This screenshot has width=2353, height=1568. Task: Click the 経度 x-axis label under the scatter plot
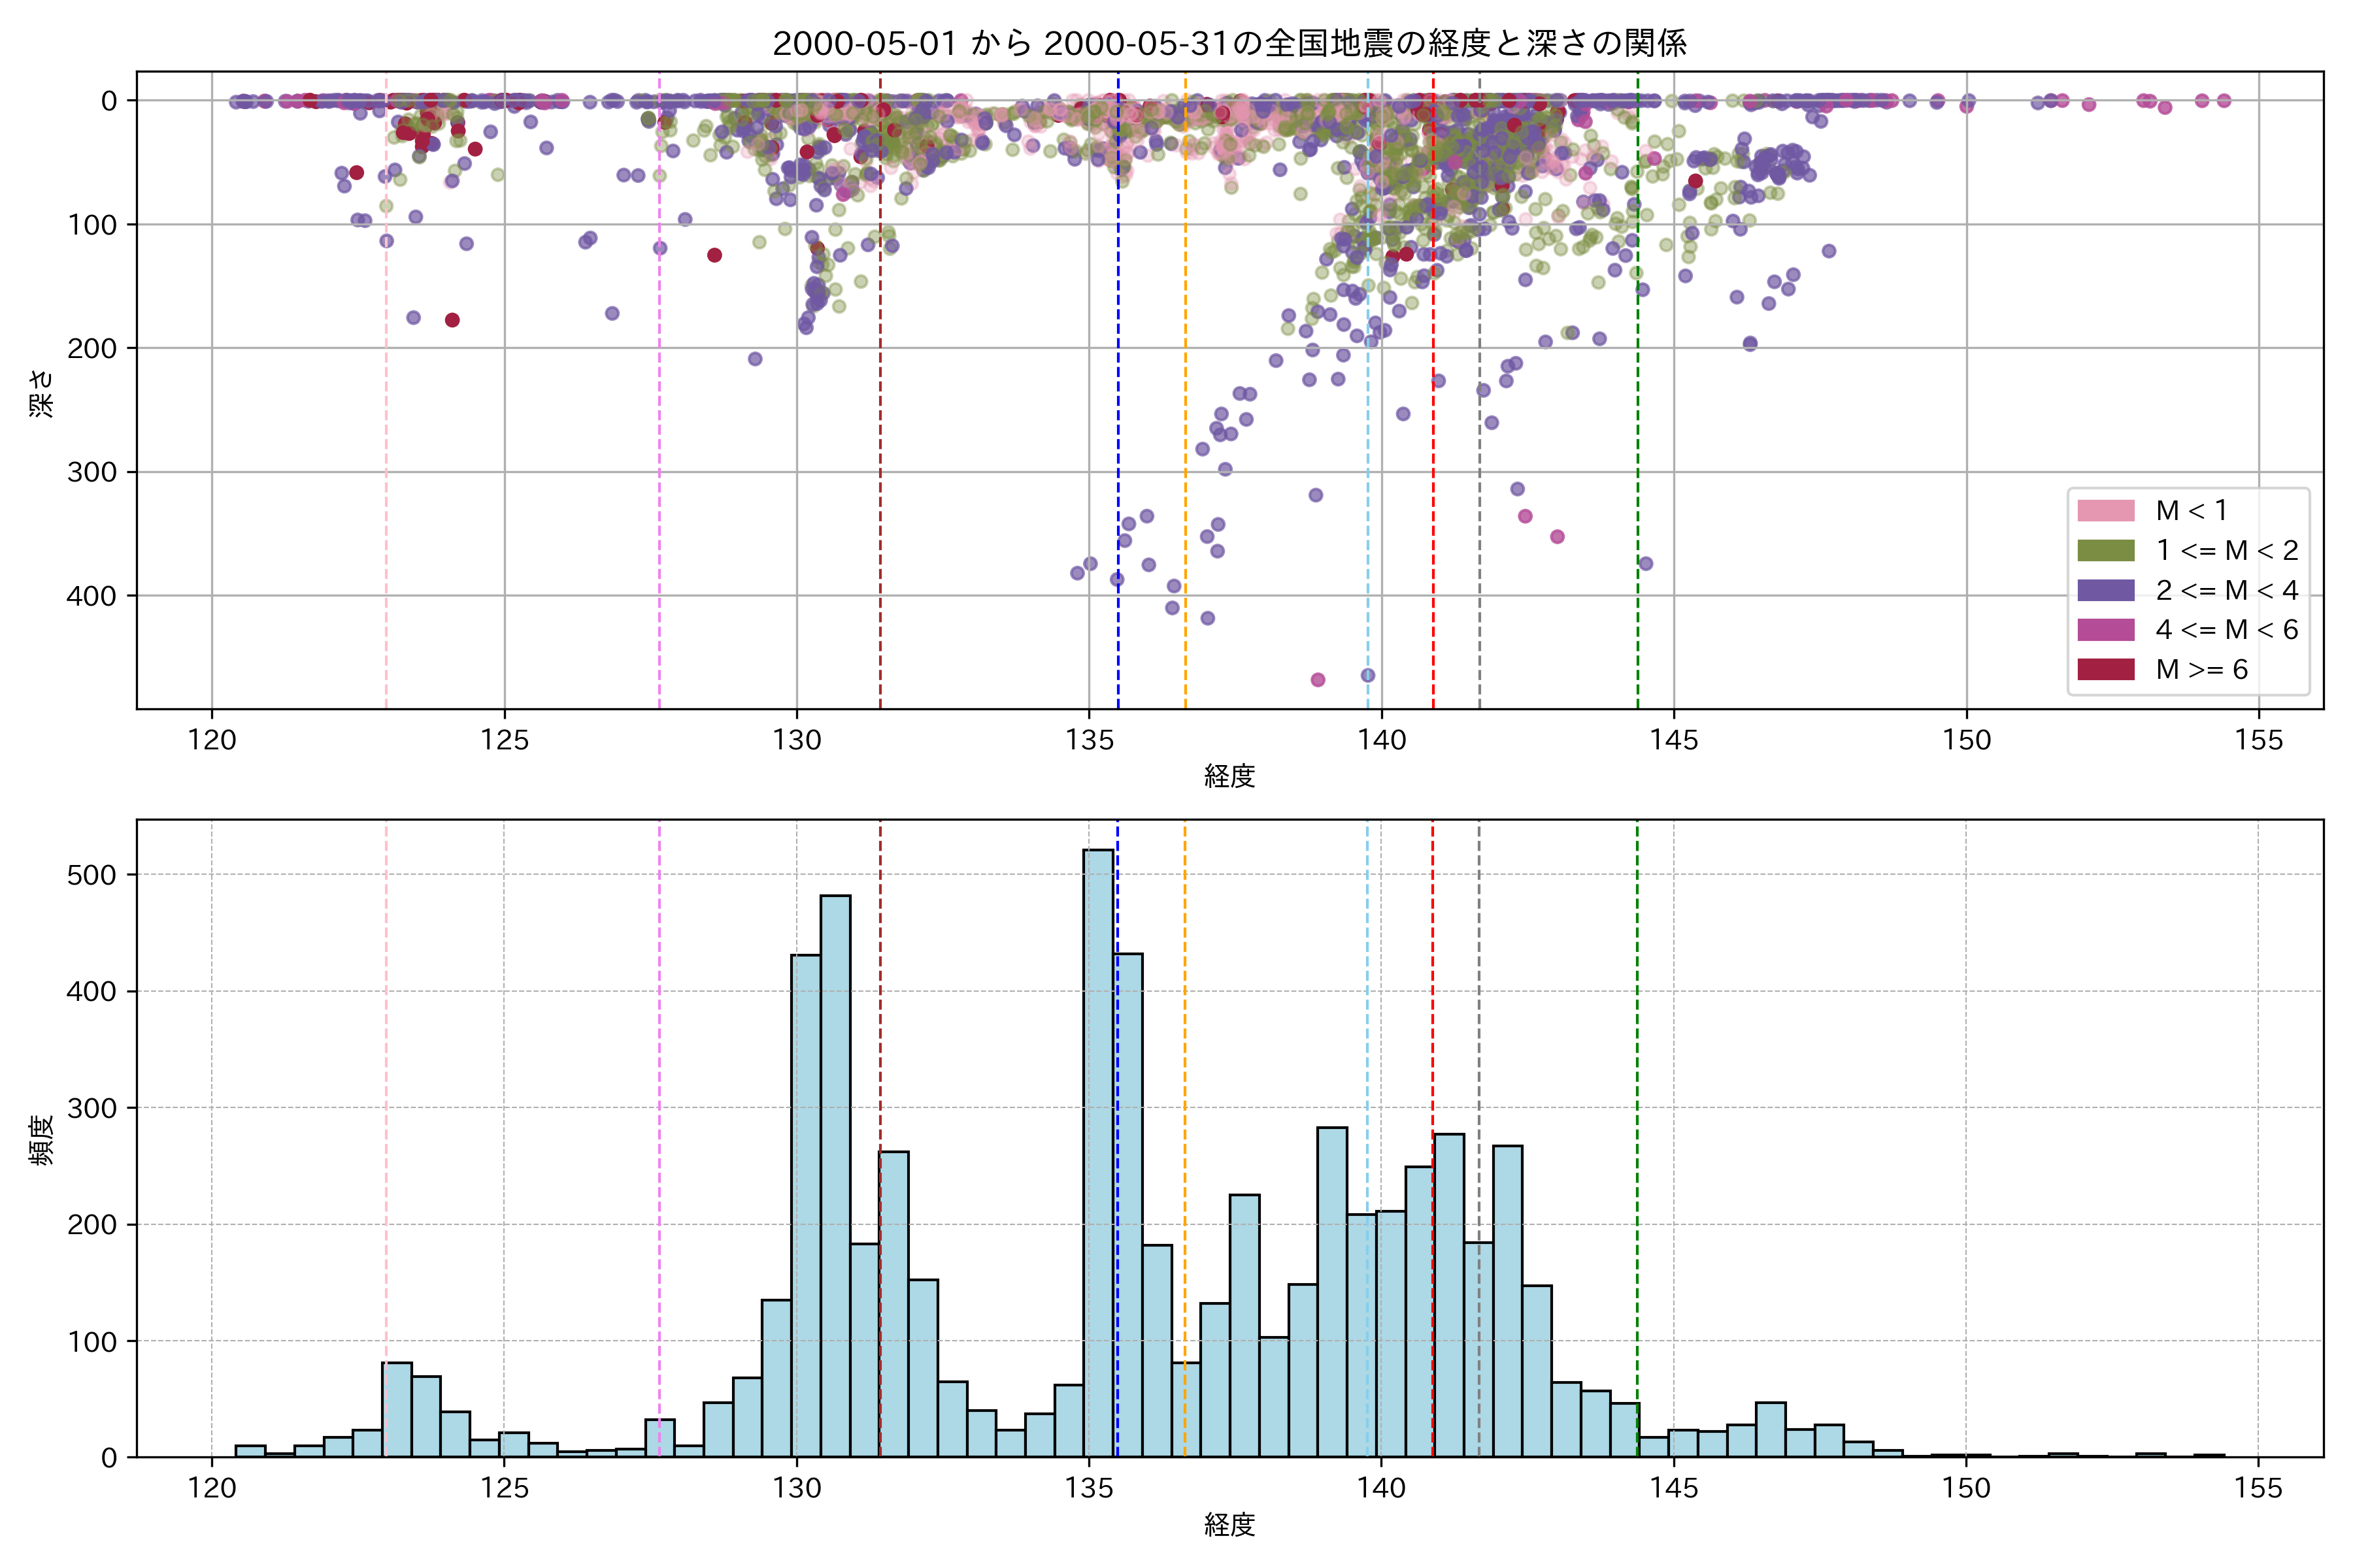point(1229,776)
